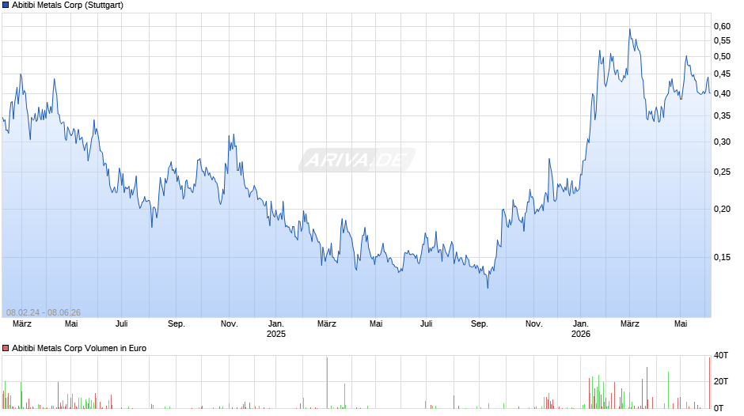The height and width of the screenshot is (416, 744).
Task: Click the blue legend square for Abitibi Metals Corp
Action: 6,6
